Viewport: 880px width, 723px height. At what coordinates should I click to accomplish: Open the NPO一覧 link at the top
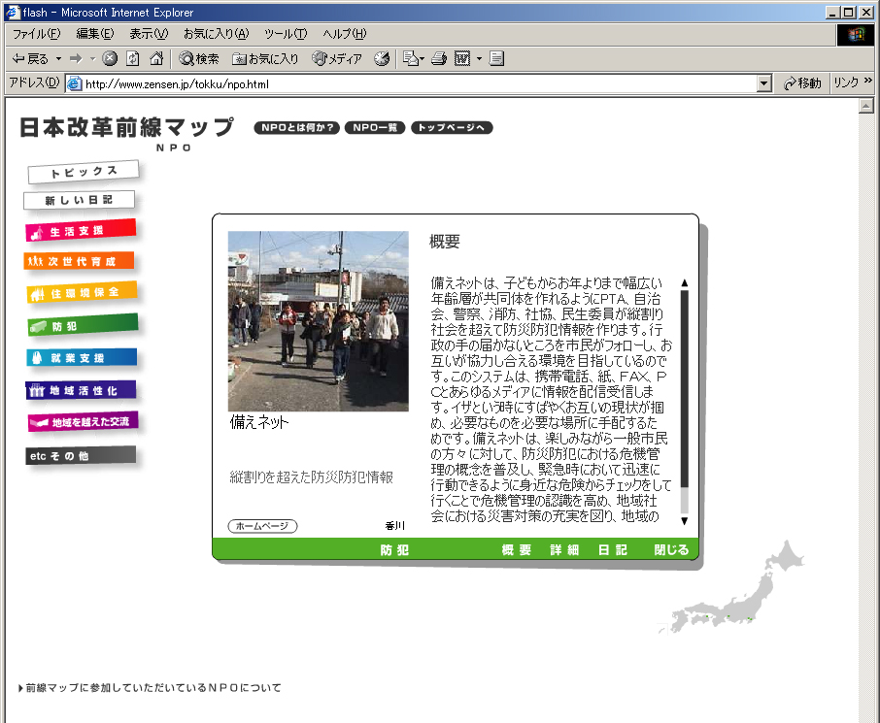click(x=374, y=127)
